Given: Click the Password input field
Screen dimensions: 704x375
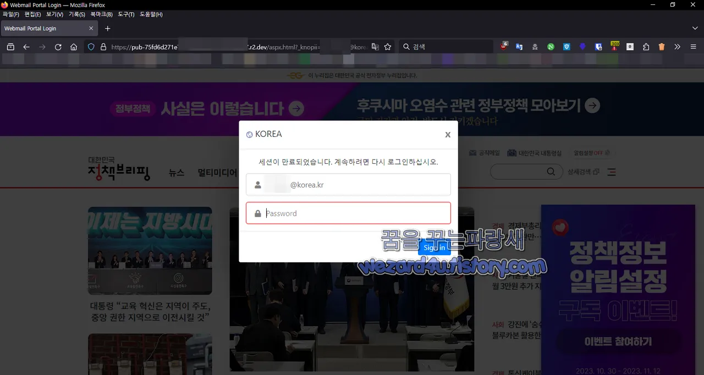Looking at the screenshot, I should 348,213.
